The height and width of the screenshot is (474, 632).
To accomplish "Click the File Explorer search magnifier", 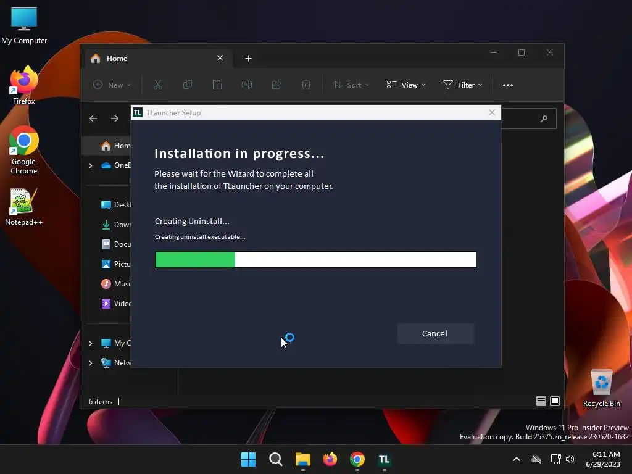I will click(x=544, y=118).
